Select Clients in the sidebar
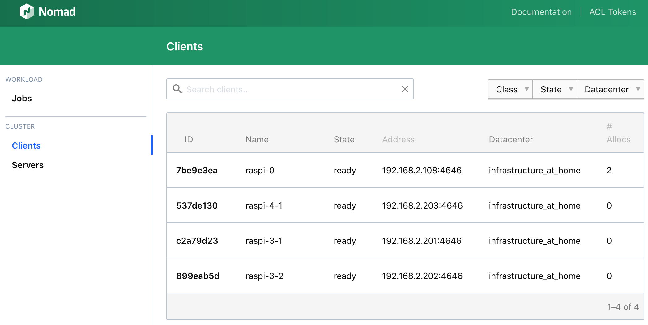648x325 pixels. point(26,146)
